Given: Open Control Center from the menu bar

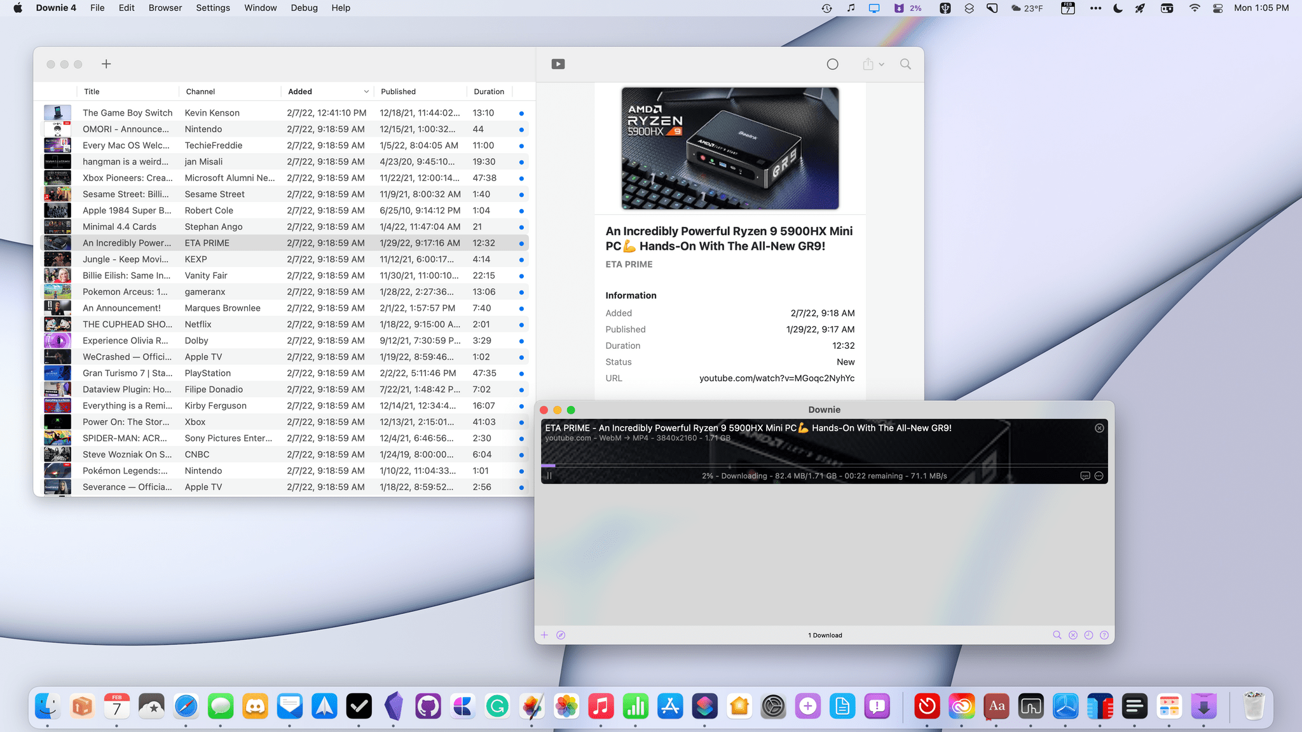Looking at the screenshot, I should click(x=1217, y=8).
